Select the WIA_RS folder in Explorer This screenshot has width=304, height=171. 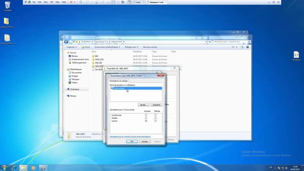click(97, 63)
